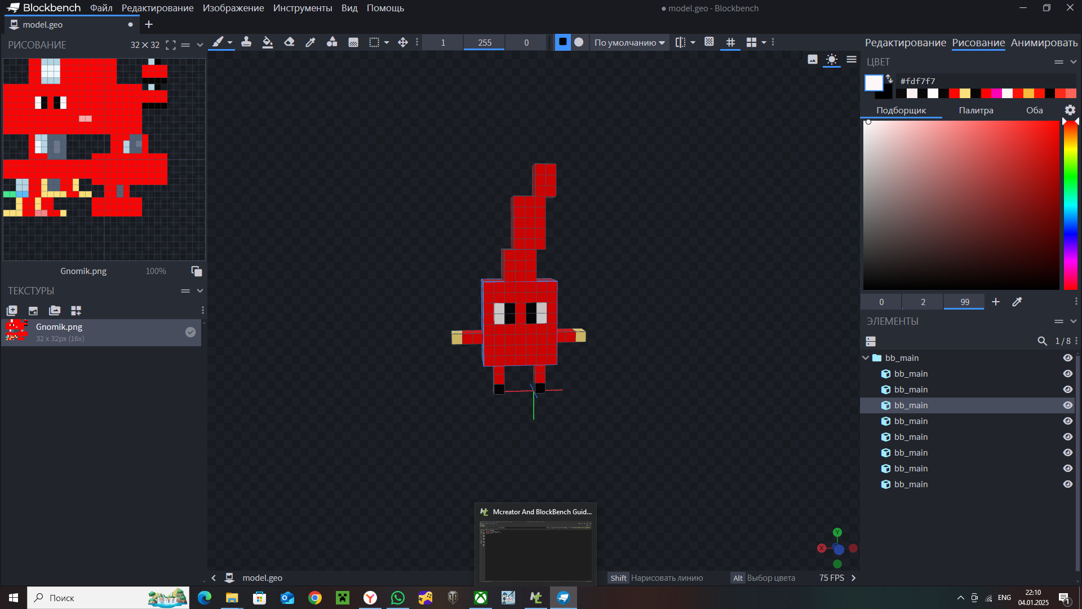Open the Инструменты menu
Viewport: 1082px width, 609px height.
(x=303, y=8)
